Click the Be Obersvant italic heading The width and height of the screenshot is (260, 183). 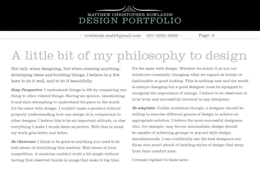pos(24,142)
